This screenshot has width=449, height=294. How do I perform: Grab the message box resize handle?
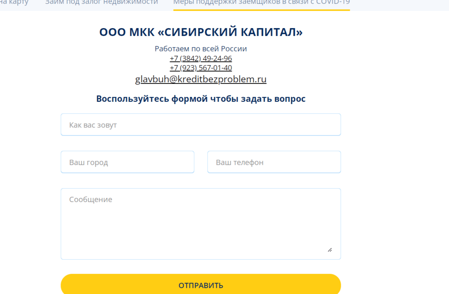coord(330,250)
